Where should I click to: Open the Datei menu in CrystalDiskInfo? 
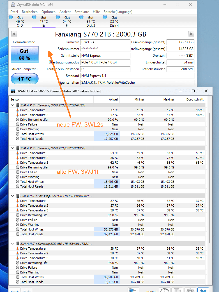14,12
